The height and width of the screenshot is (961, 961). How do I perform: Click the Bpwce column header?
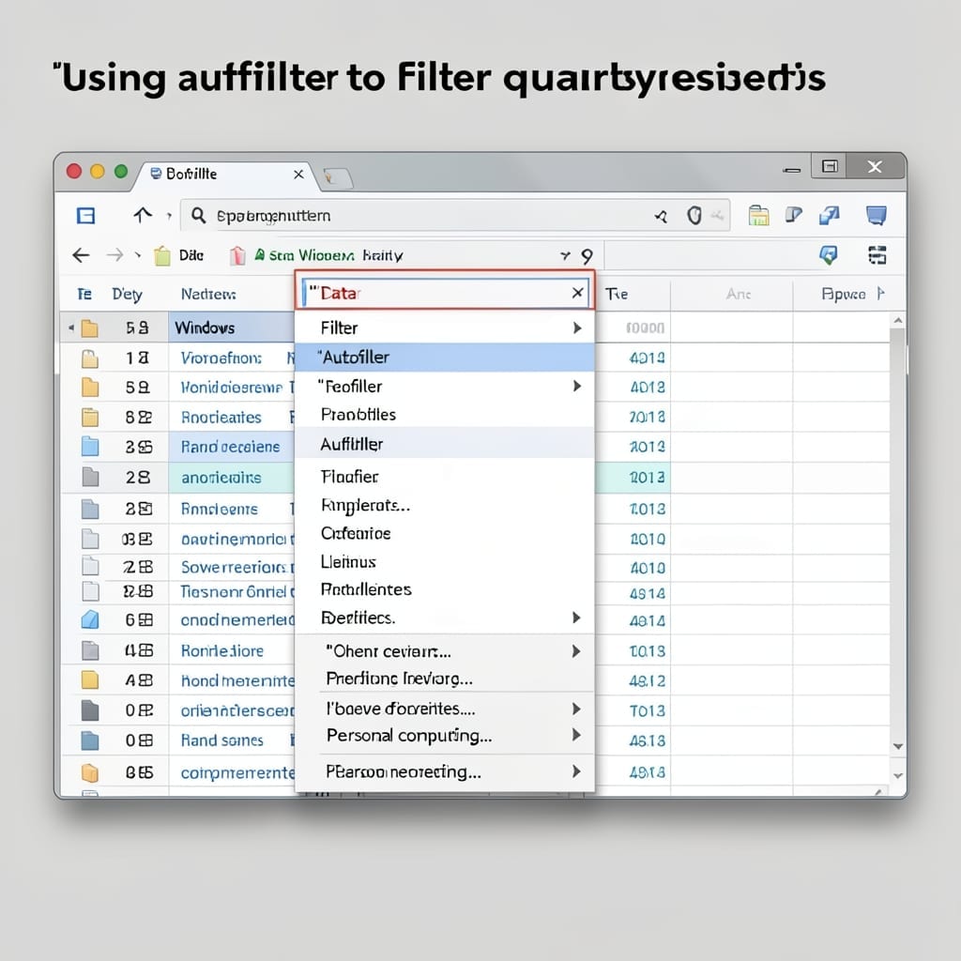[844, 294]
